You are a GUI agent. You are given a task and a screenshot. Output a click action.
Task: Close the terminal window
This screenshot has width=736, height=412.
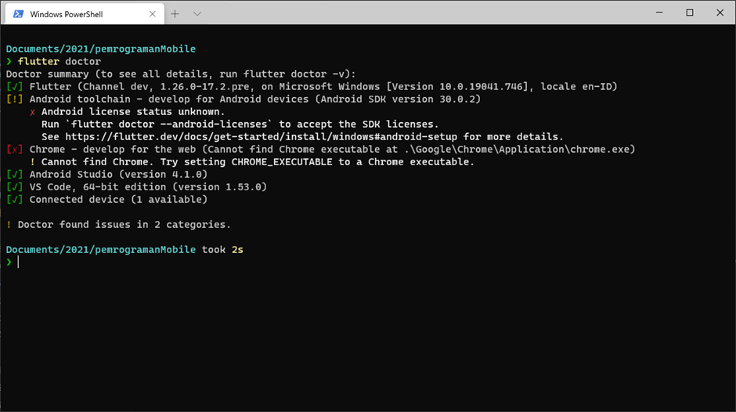720,13
